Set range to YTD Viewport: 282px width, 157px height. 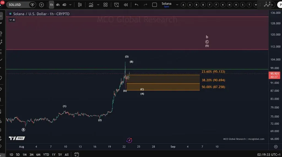[46, 155]
